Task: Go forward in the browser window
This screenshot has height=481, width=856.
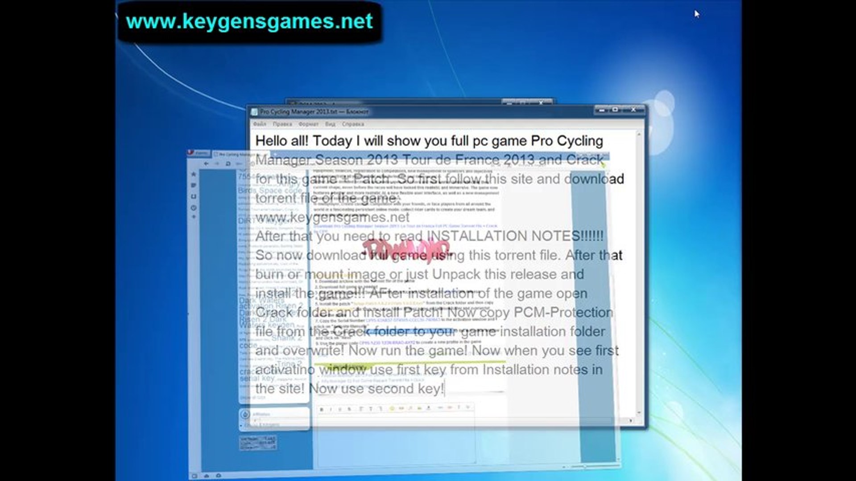Action: 217,163
